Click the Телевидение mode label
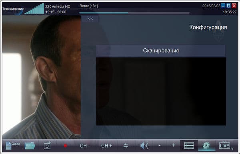The image size is (240, 154). [x=13, y=9]
